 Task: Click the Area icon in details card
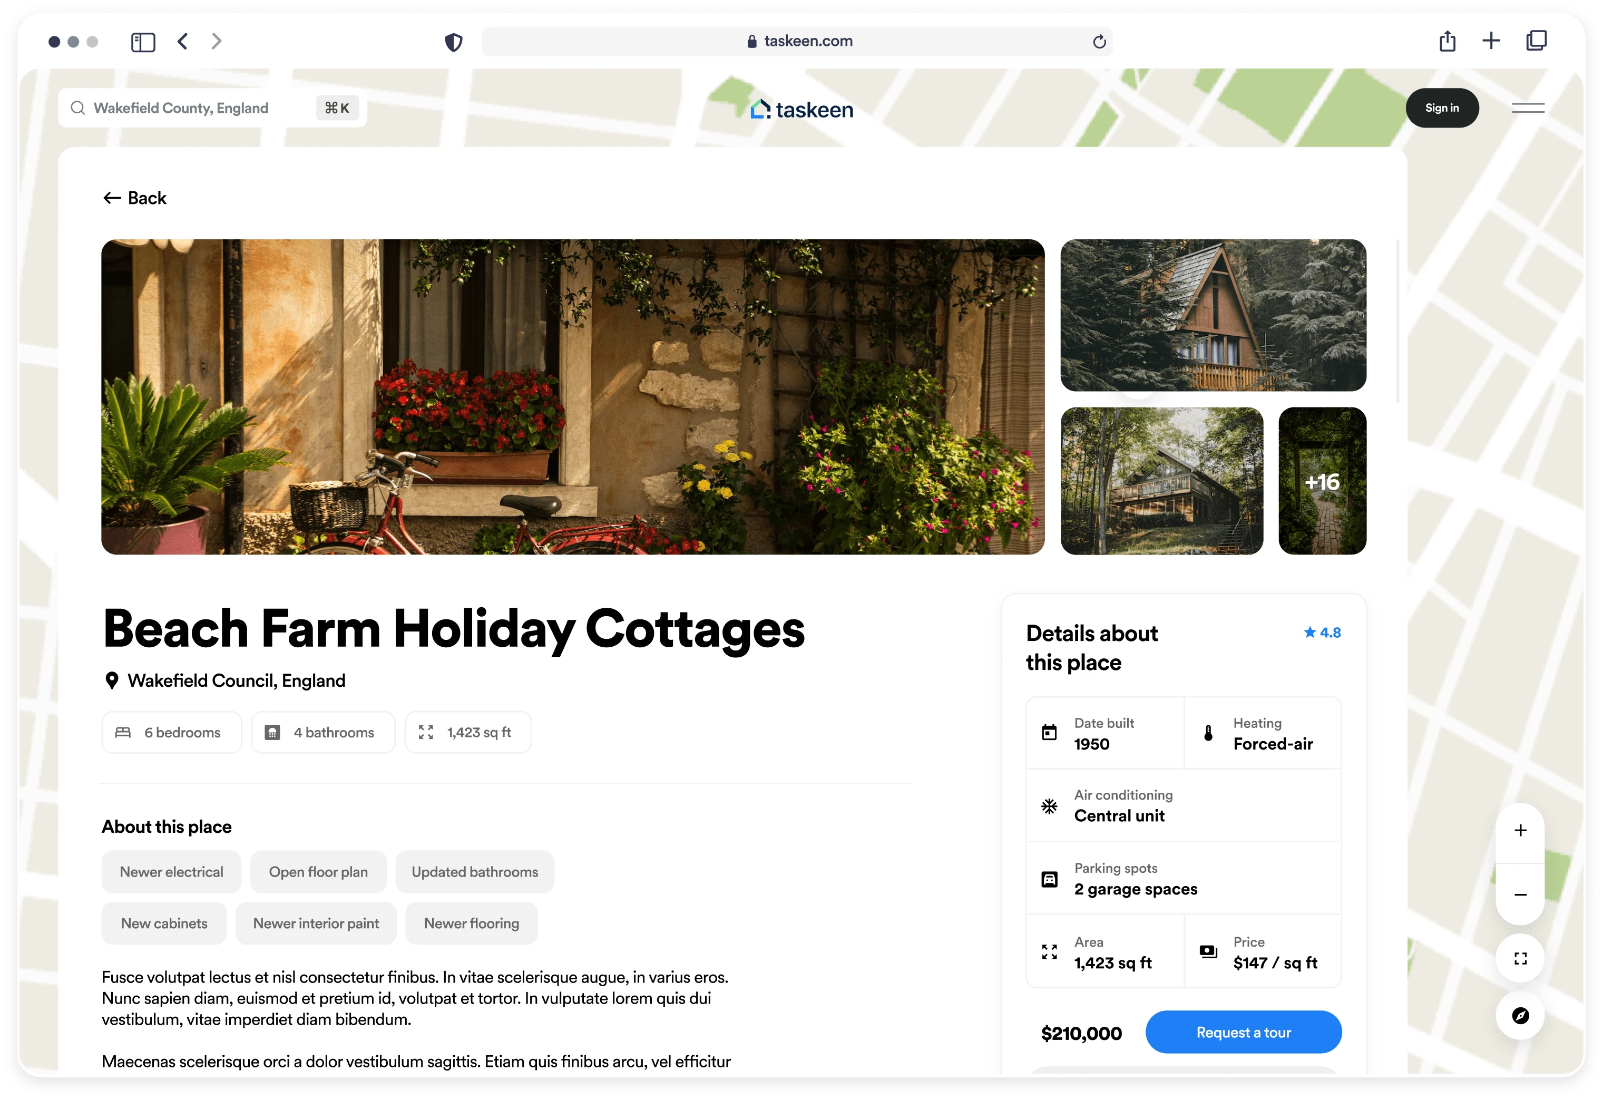point(1049,951)
